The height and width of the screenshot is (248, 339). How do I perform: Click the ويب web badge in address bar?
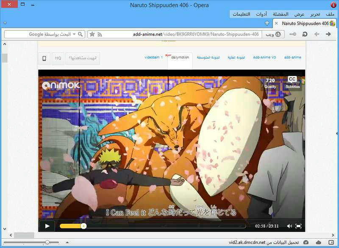pyautogui.click(x=273, y=34)
